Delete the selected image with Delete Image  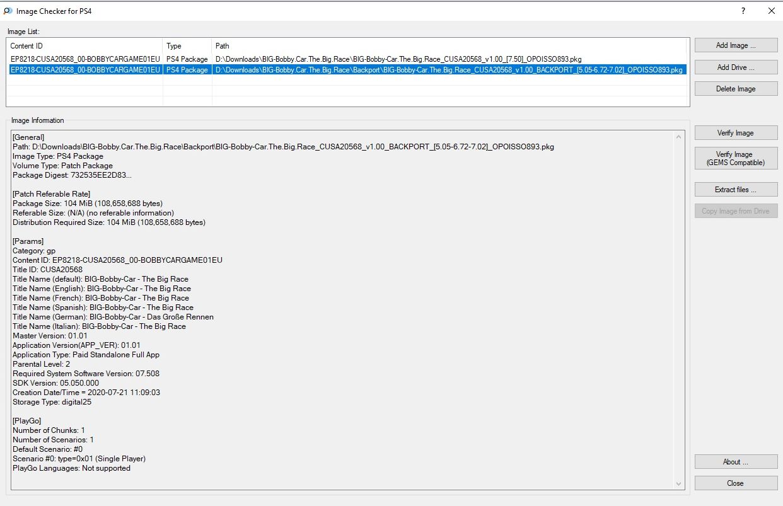[736, 89]
